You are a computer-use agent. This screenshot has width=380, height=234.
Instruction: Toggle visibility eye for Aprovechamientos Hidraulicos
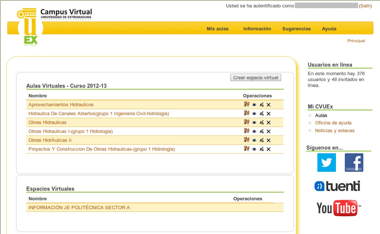pos(254,105)
